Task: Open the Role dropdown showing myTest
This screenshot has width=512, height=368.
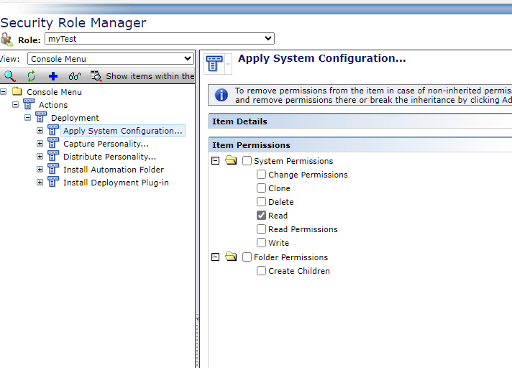Action: click(x=159, y=39)
